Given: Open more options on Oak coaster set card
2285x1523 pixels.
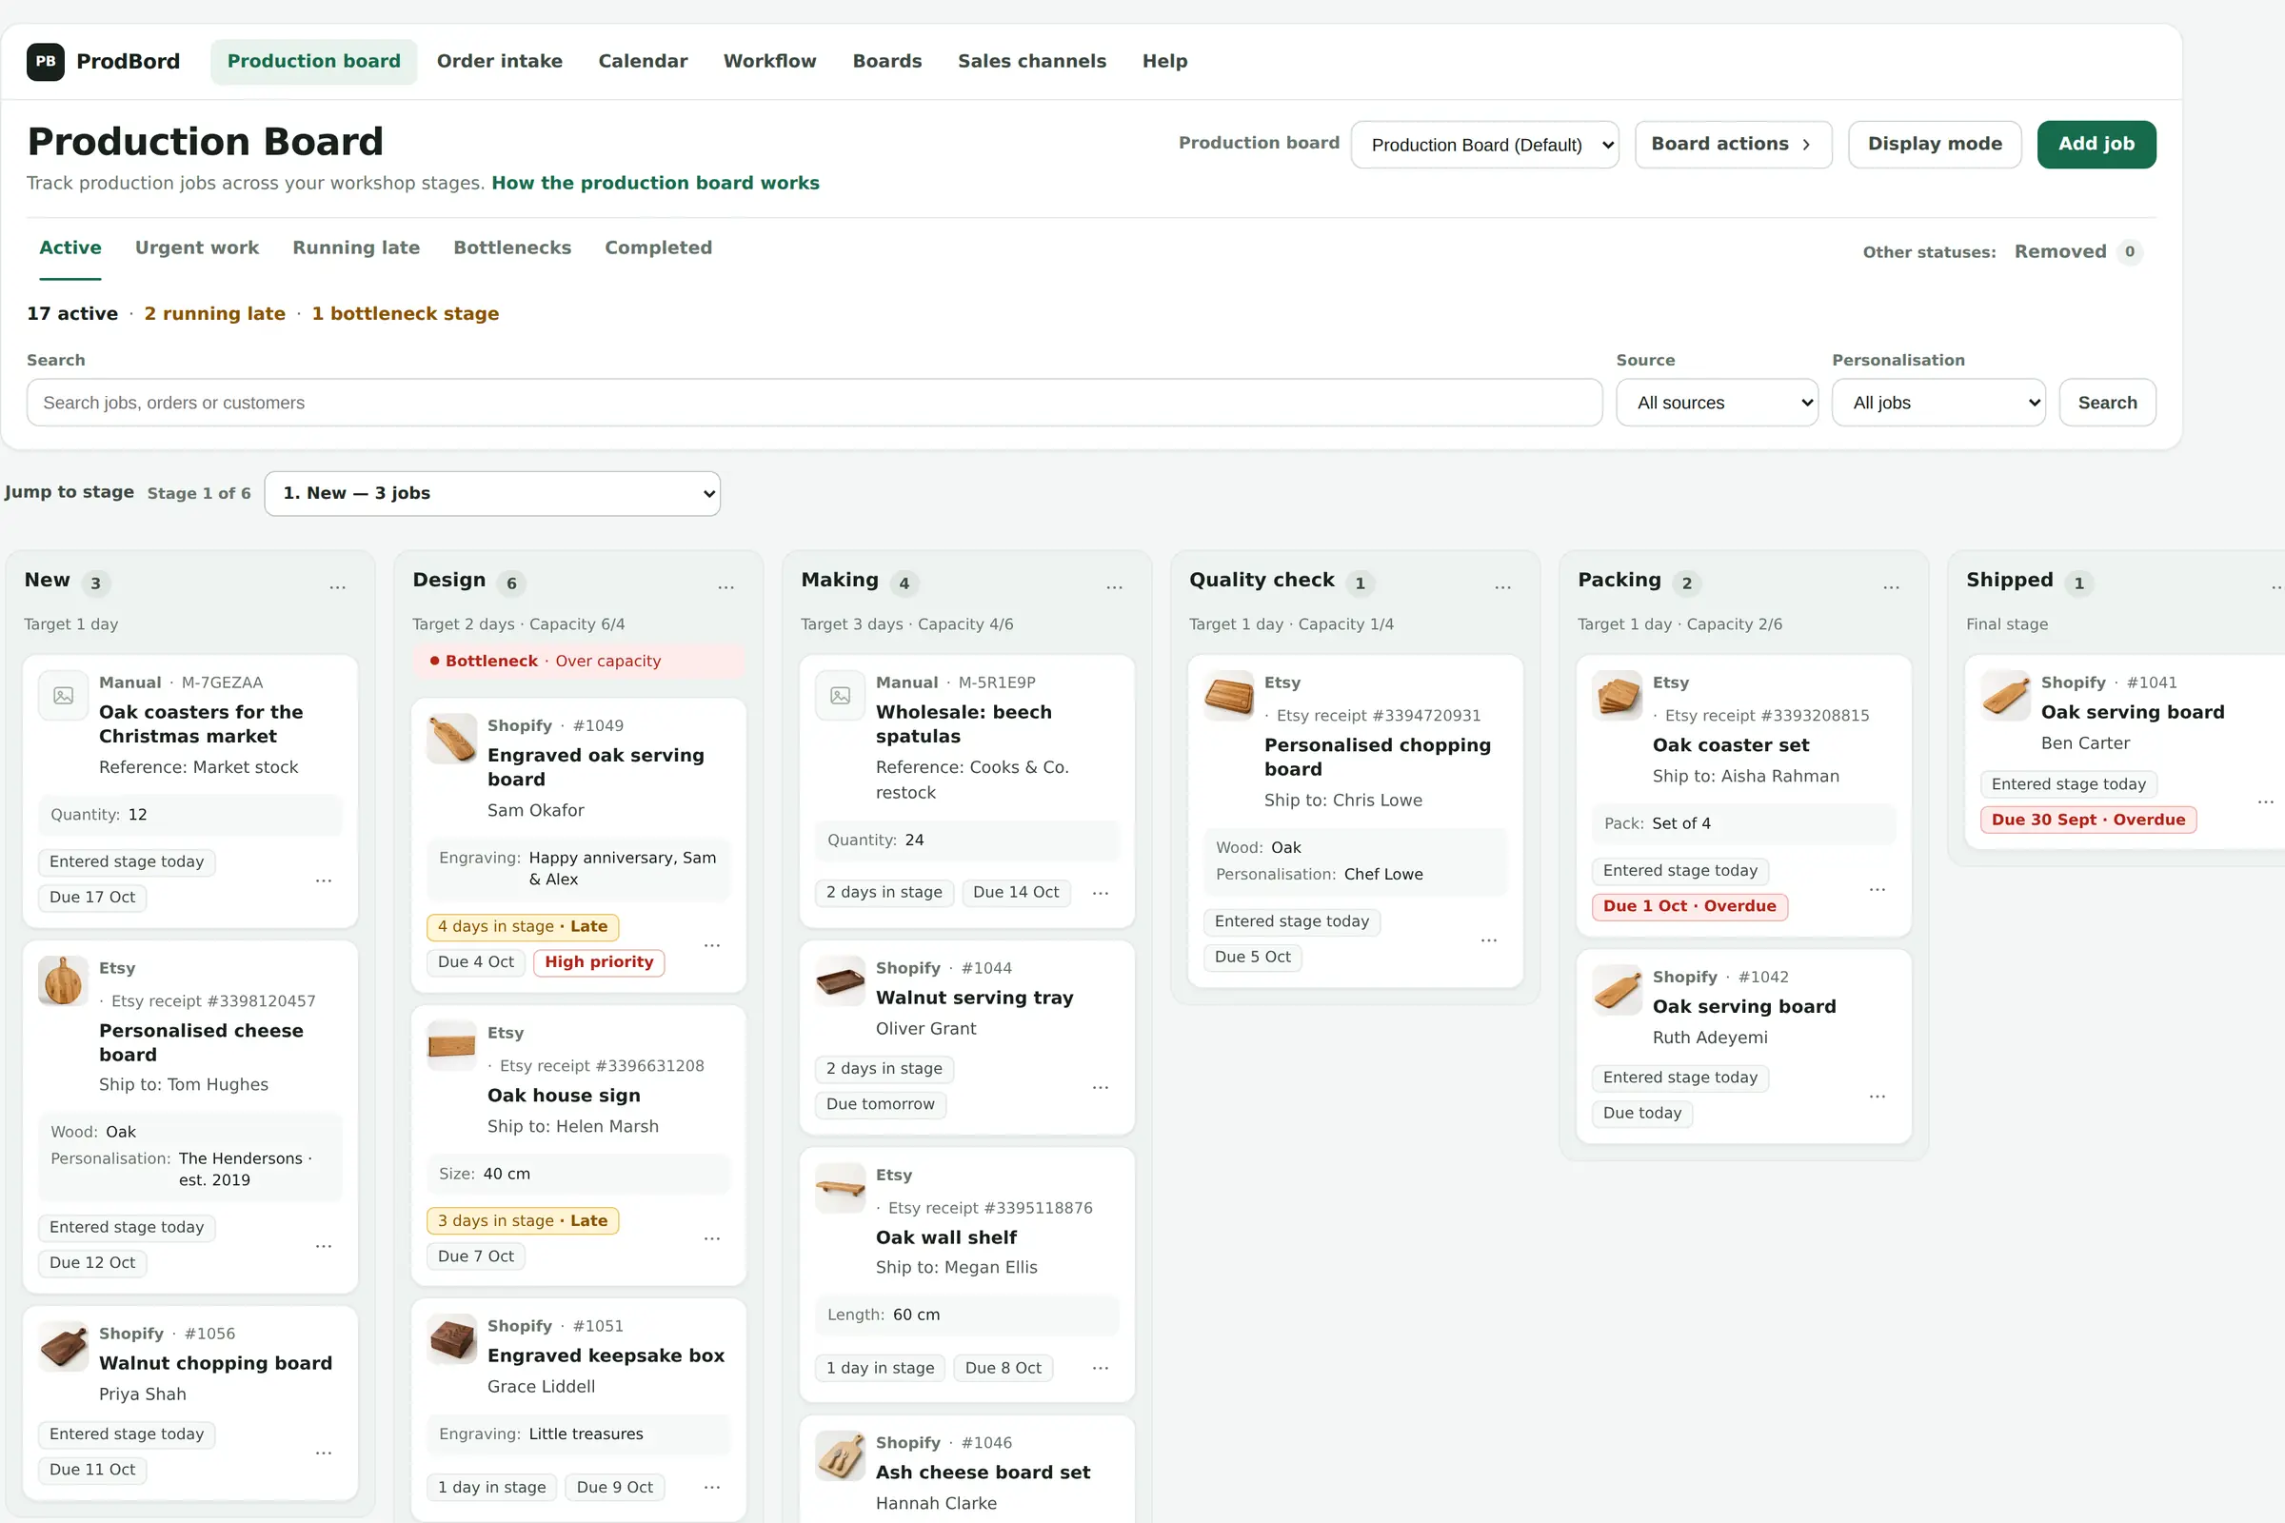Looking at the screenshot, I should click(x=1877, y=889).
